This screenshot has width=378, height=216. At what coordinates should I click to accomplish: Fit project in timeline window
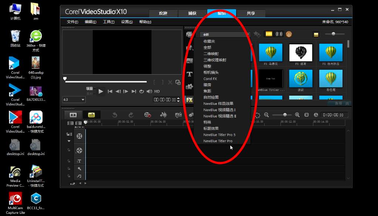306,115
